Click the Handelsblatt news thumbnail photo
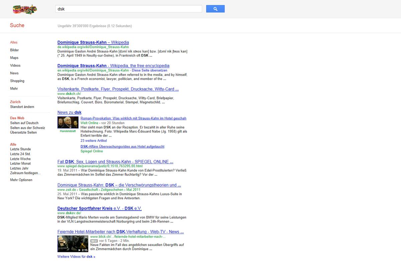The image size is (401, 261). (x=68, y=122)
